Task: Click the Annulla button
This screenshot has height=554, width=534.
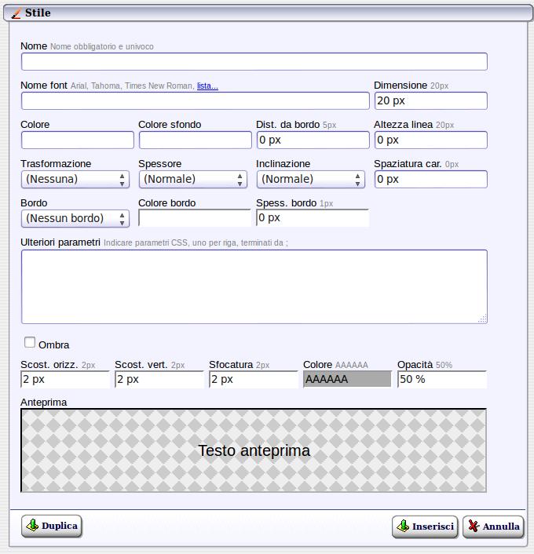Action: 493,527
